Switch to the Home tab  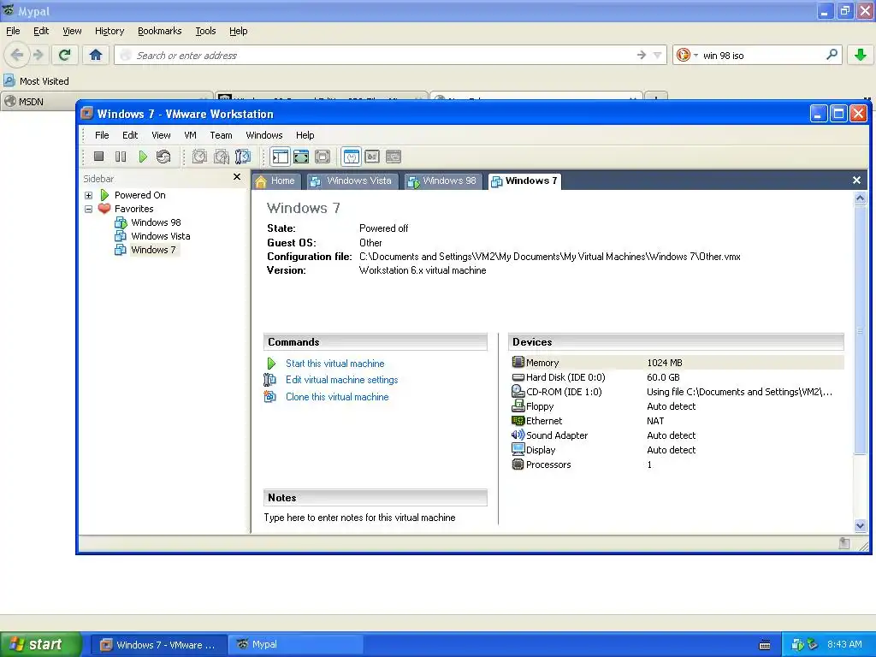(x=276, y=181)
